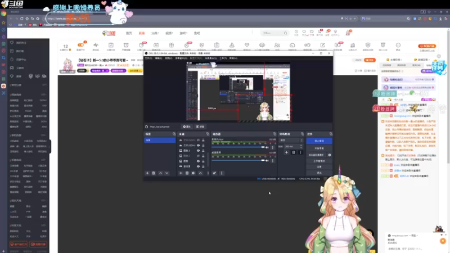Click 停止推流 button in OBS Controls
This screenshot has width=450, height=253.
(319, 141)
